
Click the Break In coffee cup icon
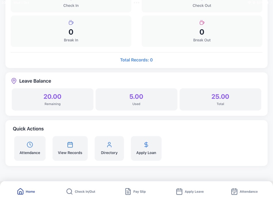click(x=71, y=22)
